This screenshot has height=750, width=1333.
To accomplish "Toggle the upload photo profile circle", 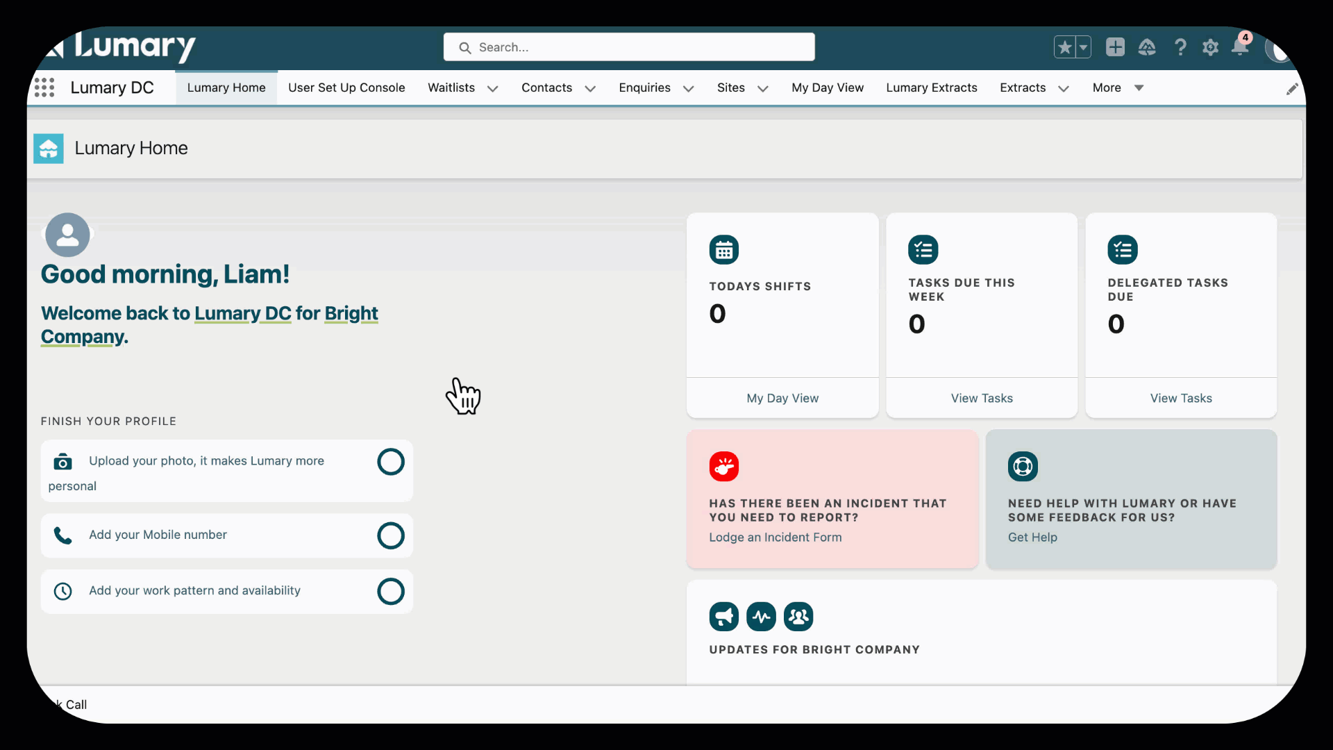I will pos(390,462).
